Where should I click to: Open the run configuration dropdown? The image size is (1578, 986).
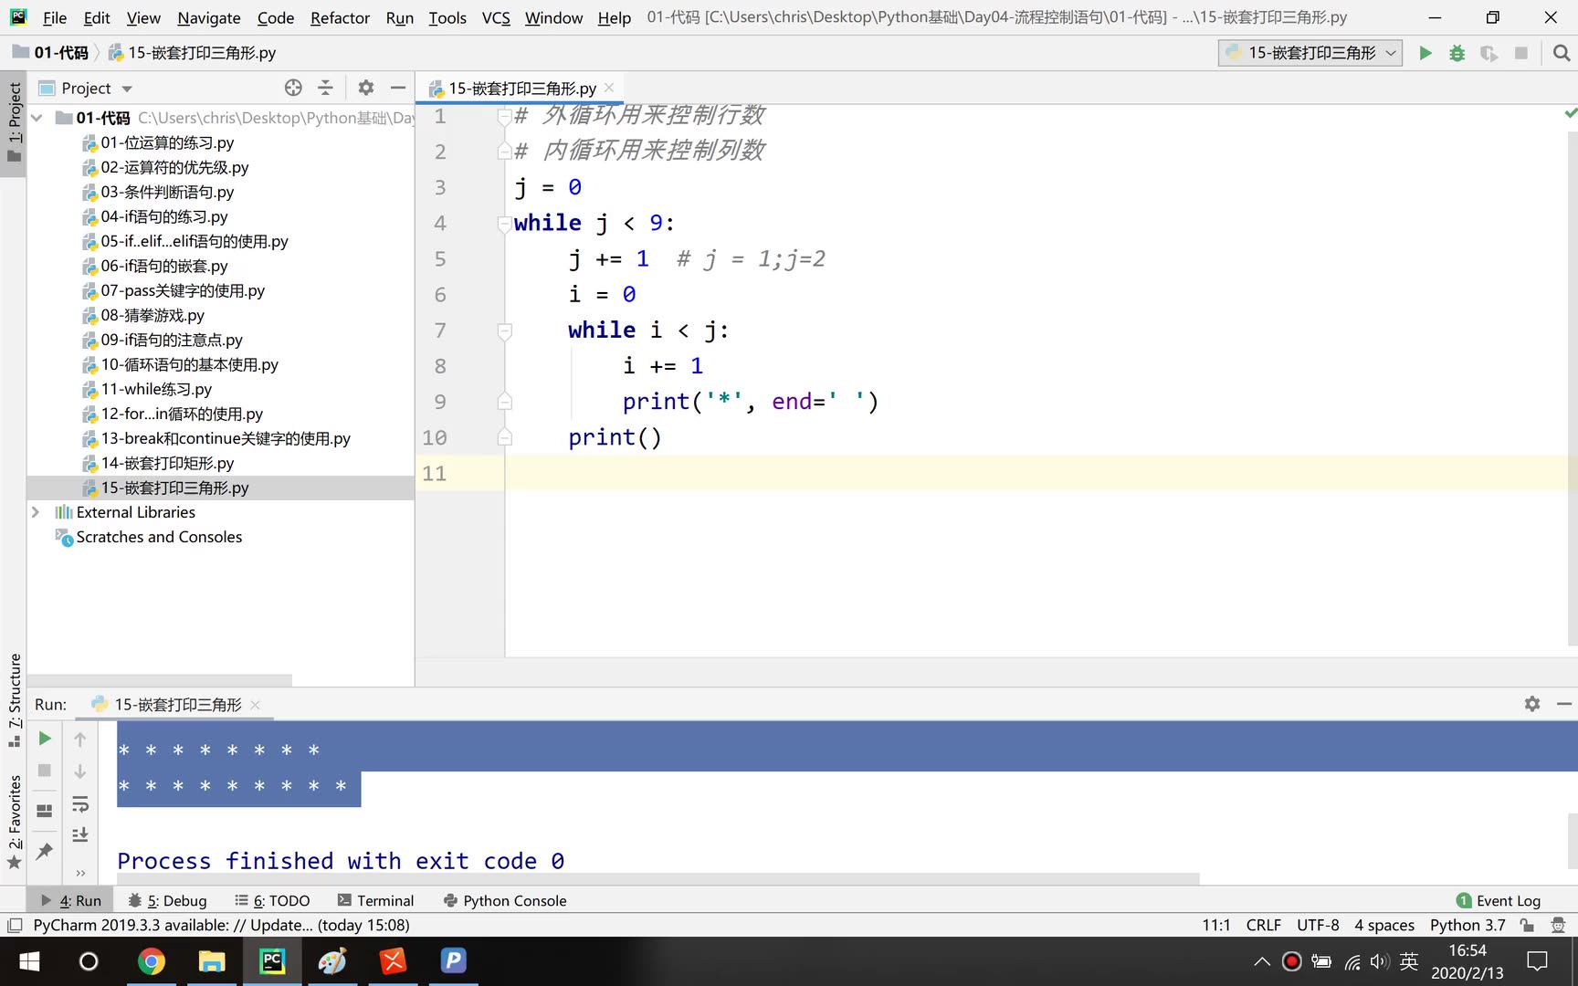point(1310,53)
